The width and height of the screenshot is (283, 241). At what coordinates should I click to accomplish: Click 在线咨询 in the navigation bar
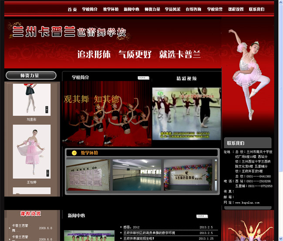click(194, 9)
